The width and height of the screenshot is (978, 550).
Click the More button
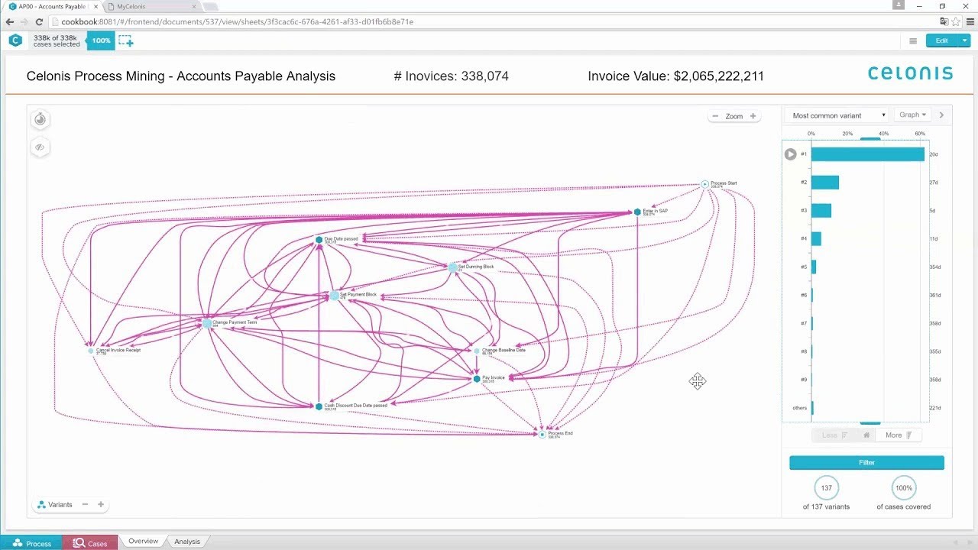[x=899, y=435]
